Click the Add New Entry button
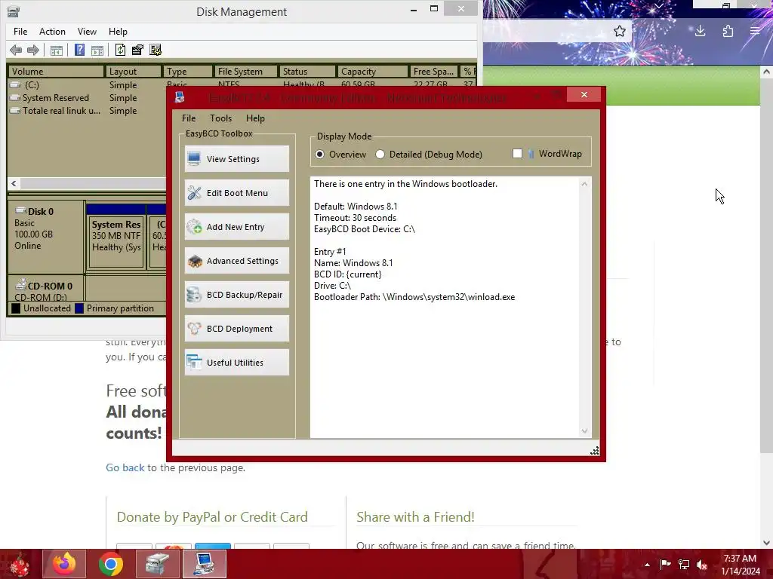 pyautogui.click(x=236, y=226)
